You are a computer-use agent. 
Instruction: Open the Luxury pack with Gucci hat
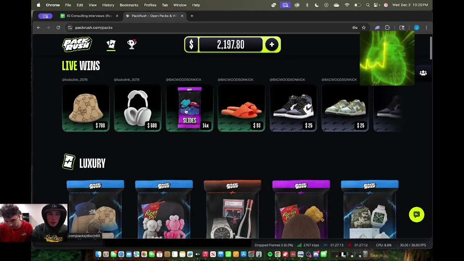point(95,209)
